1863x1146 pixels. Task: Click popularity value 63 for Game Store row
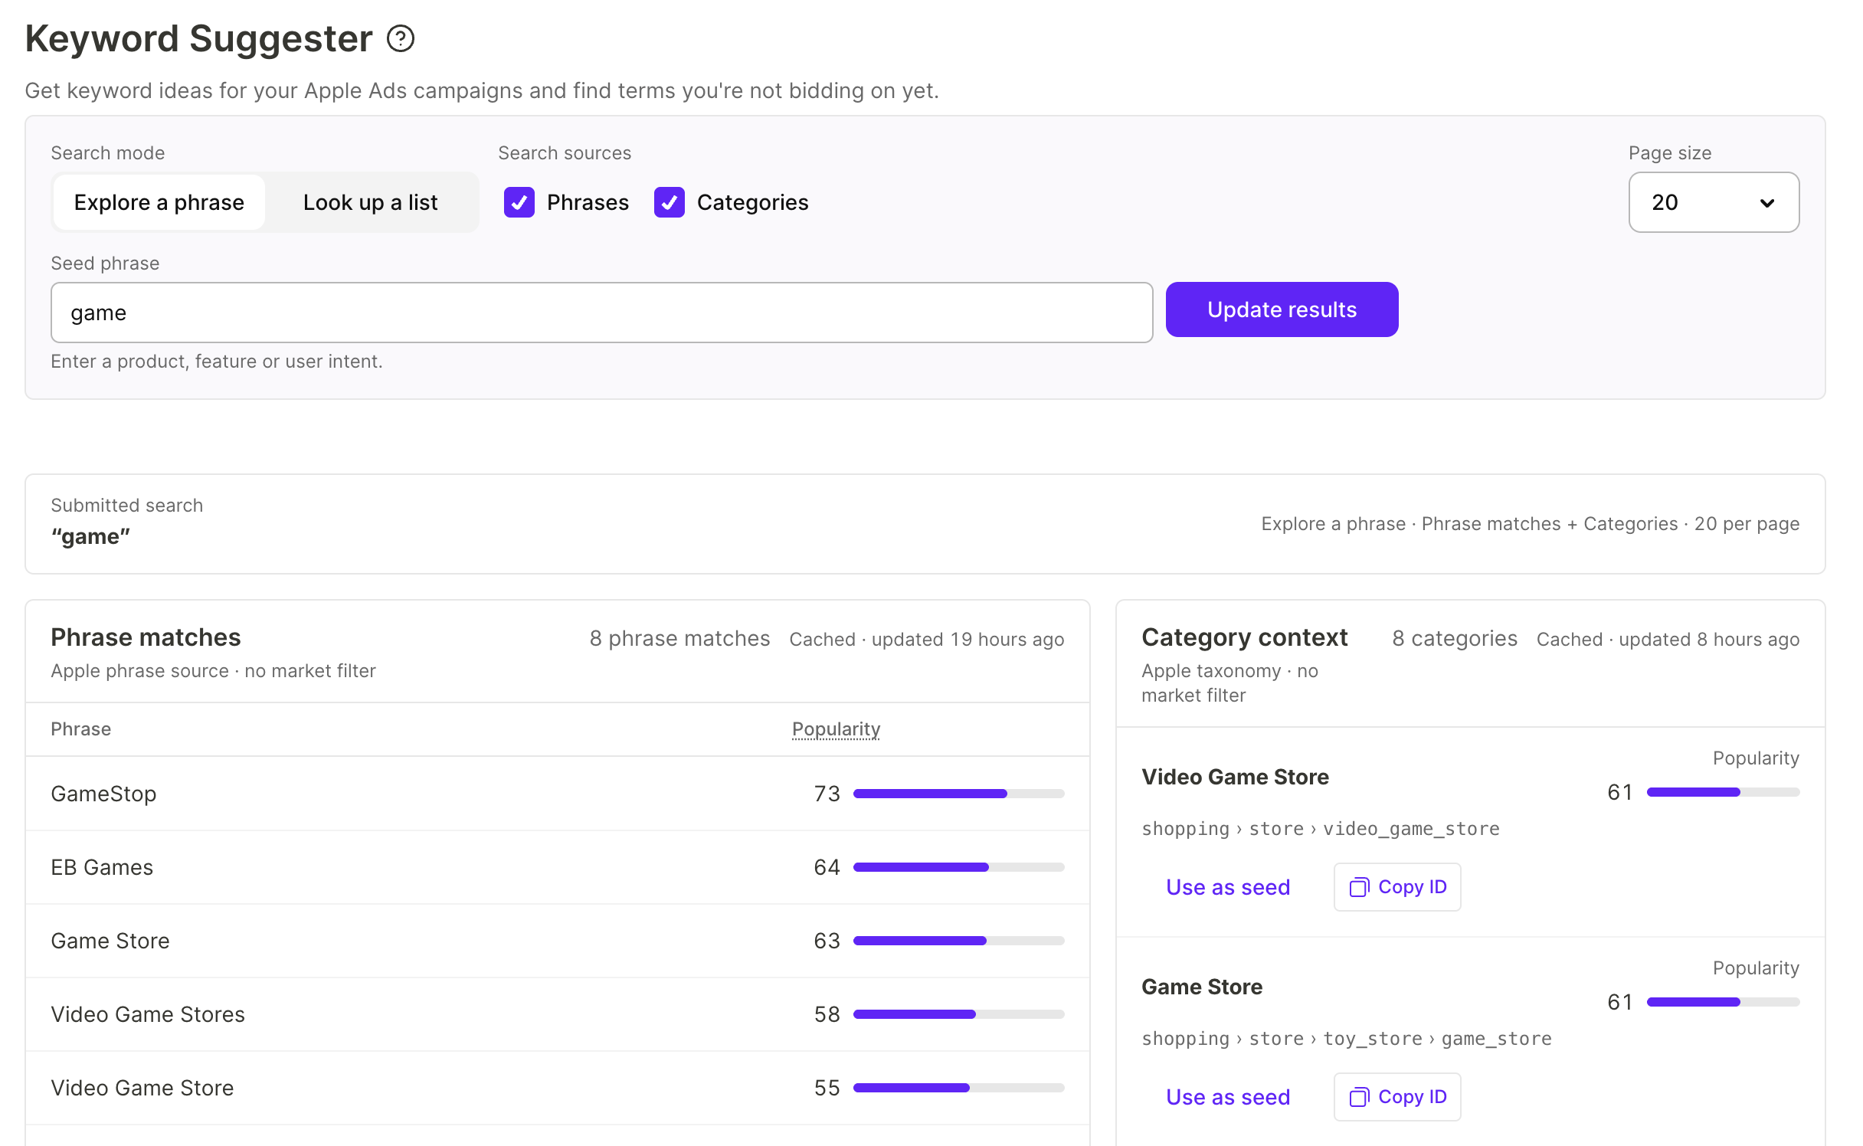[827, 941]
